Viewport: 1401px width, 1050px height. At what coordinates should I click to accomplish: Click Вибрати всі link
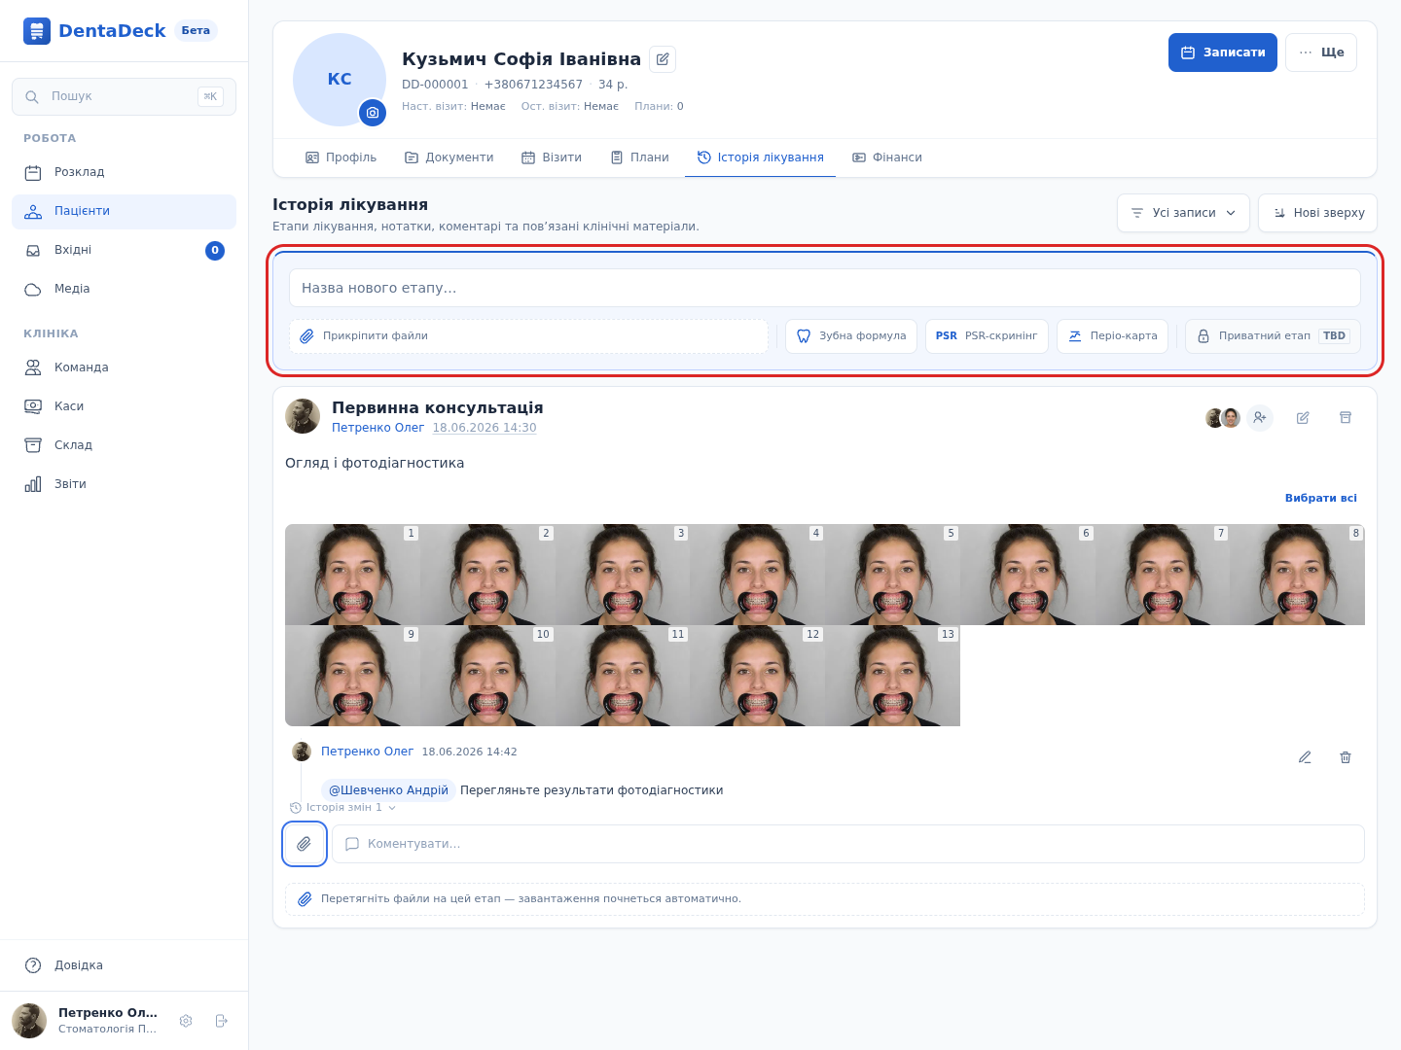click(1320, 498)
